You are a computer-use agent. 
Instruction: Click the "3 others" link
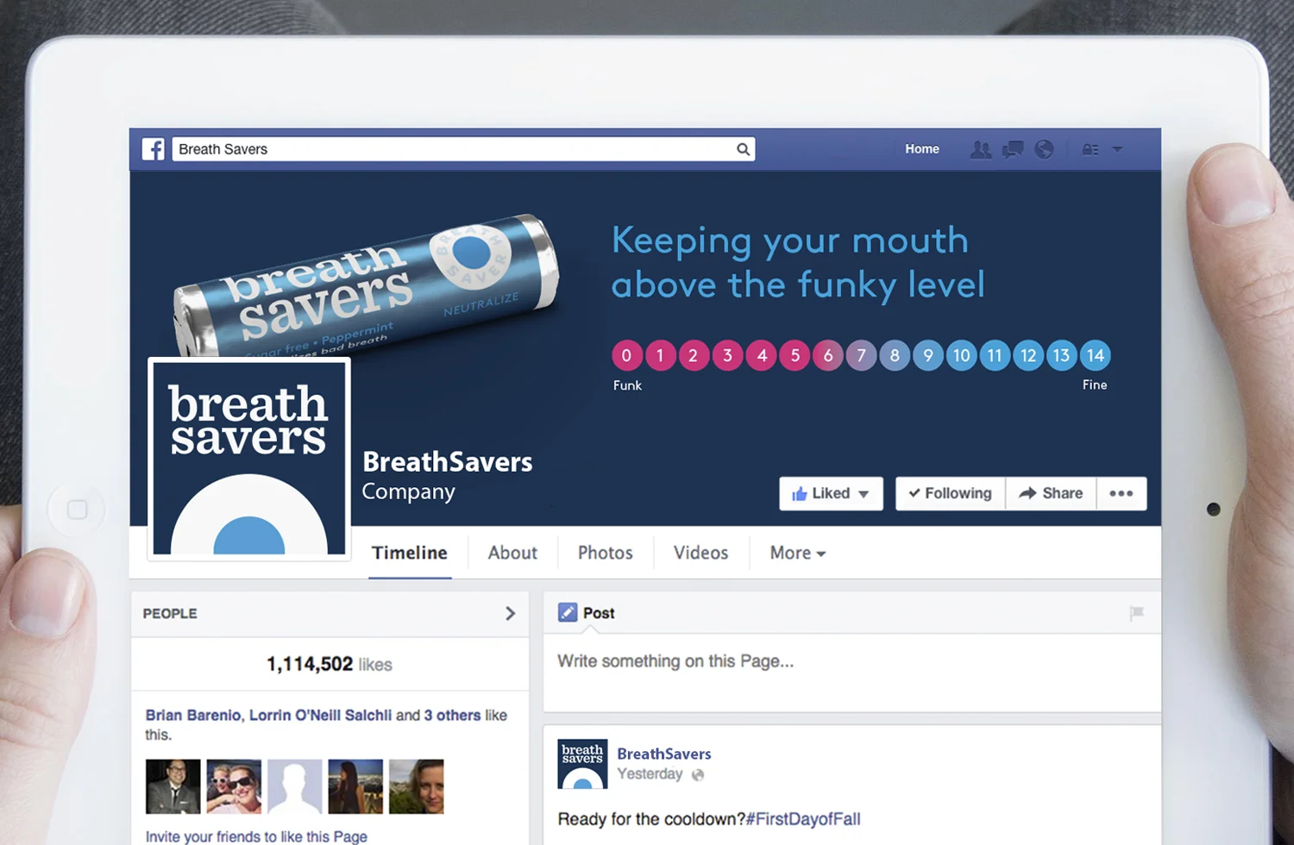[x=452, y=715]
